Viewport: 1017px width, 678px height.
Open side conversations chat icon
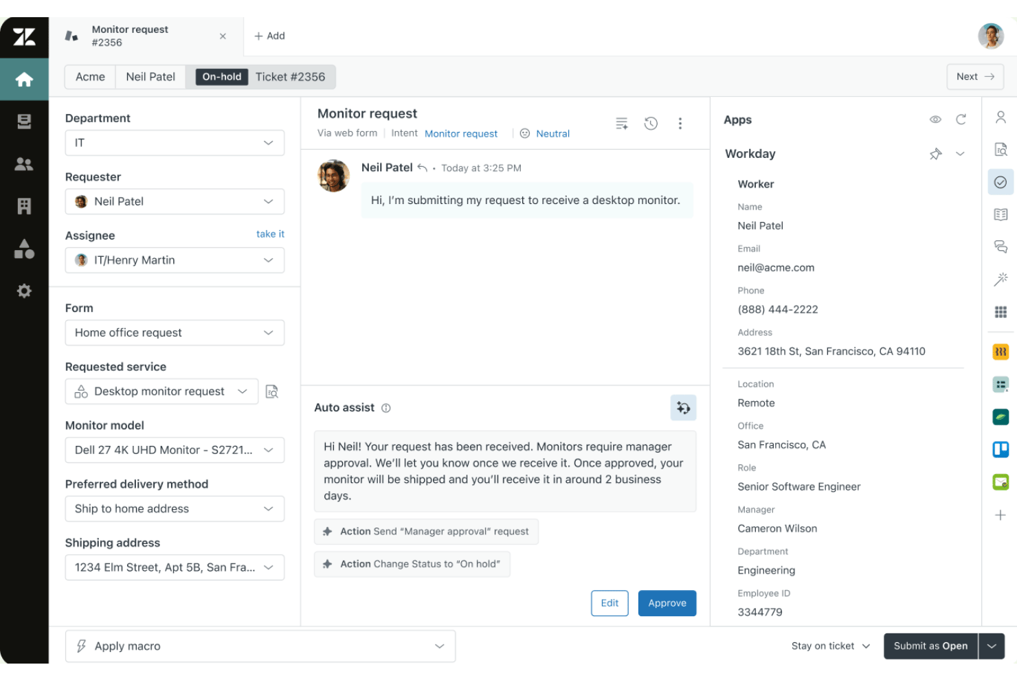pos(1001,247)
